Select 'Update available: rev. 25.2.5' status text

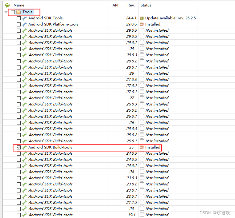click(171, 18)
